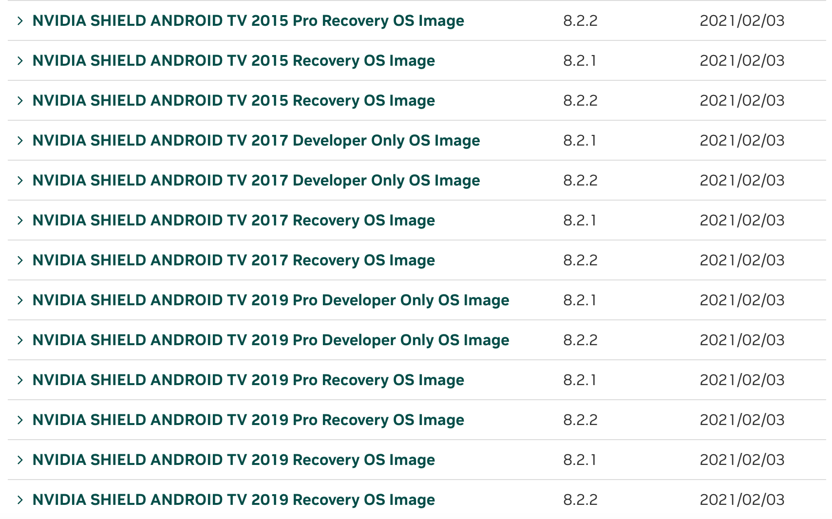Image resolution: width=832 pixels, height=519 pixels.
Task: Open SHIELD TV 2017 Recovery OS Image title, version 8.2.2
Action: tap(234, 260)
